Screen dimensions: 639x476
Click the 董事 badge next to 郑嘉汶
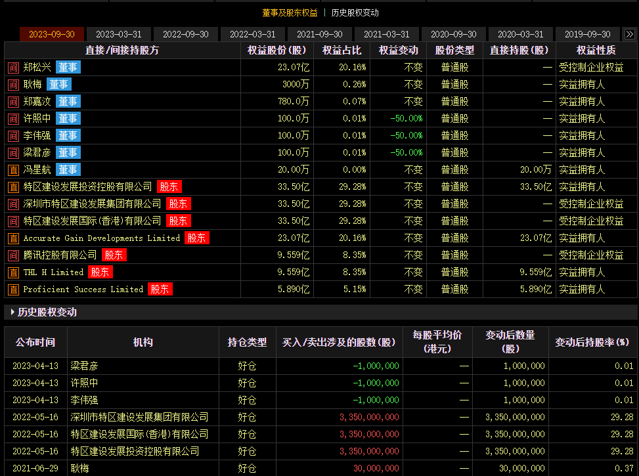68,101
